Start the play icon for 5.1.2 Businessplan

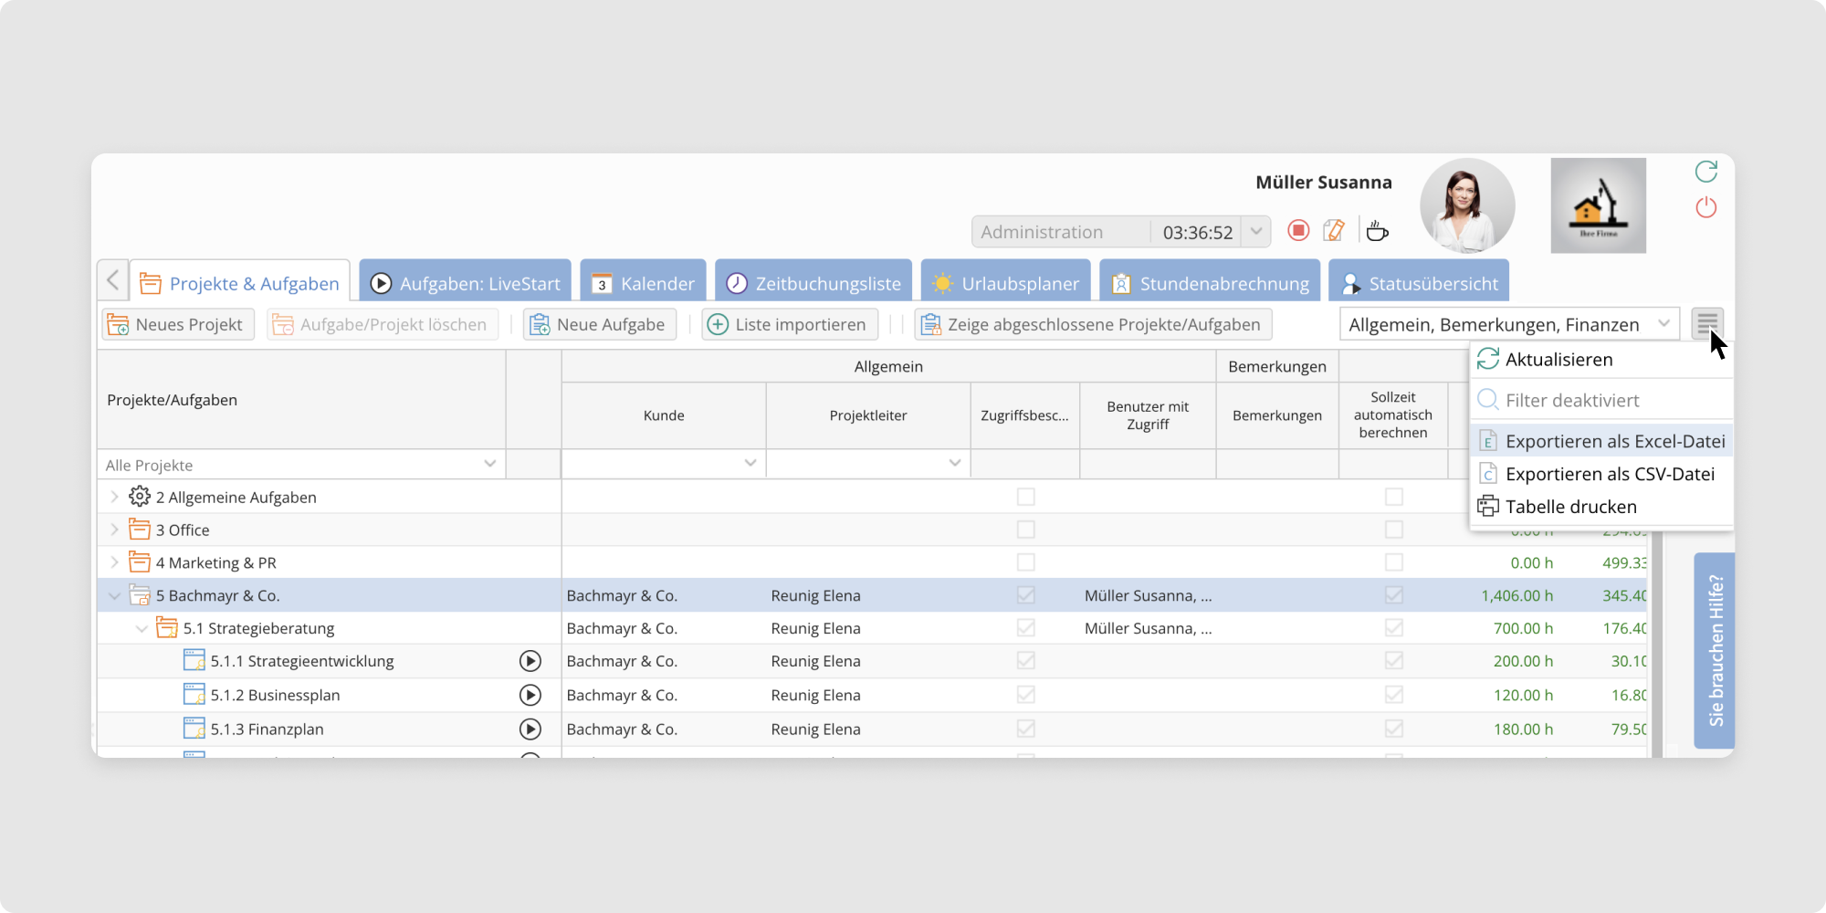530,695
